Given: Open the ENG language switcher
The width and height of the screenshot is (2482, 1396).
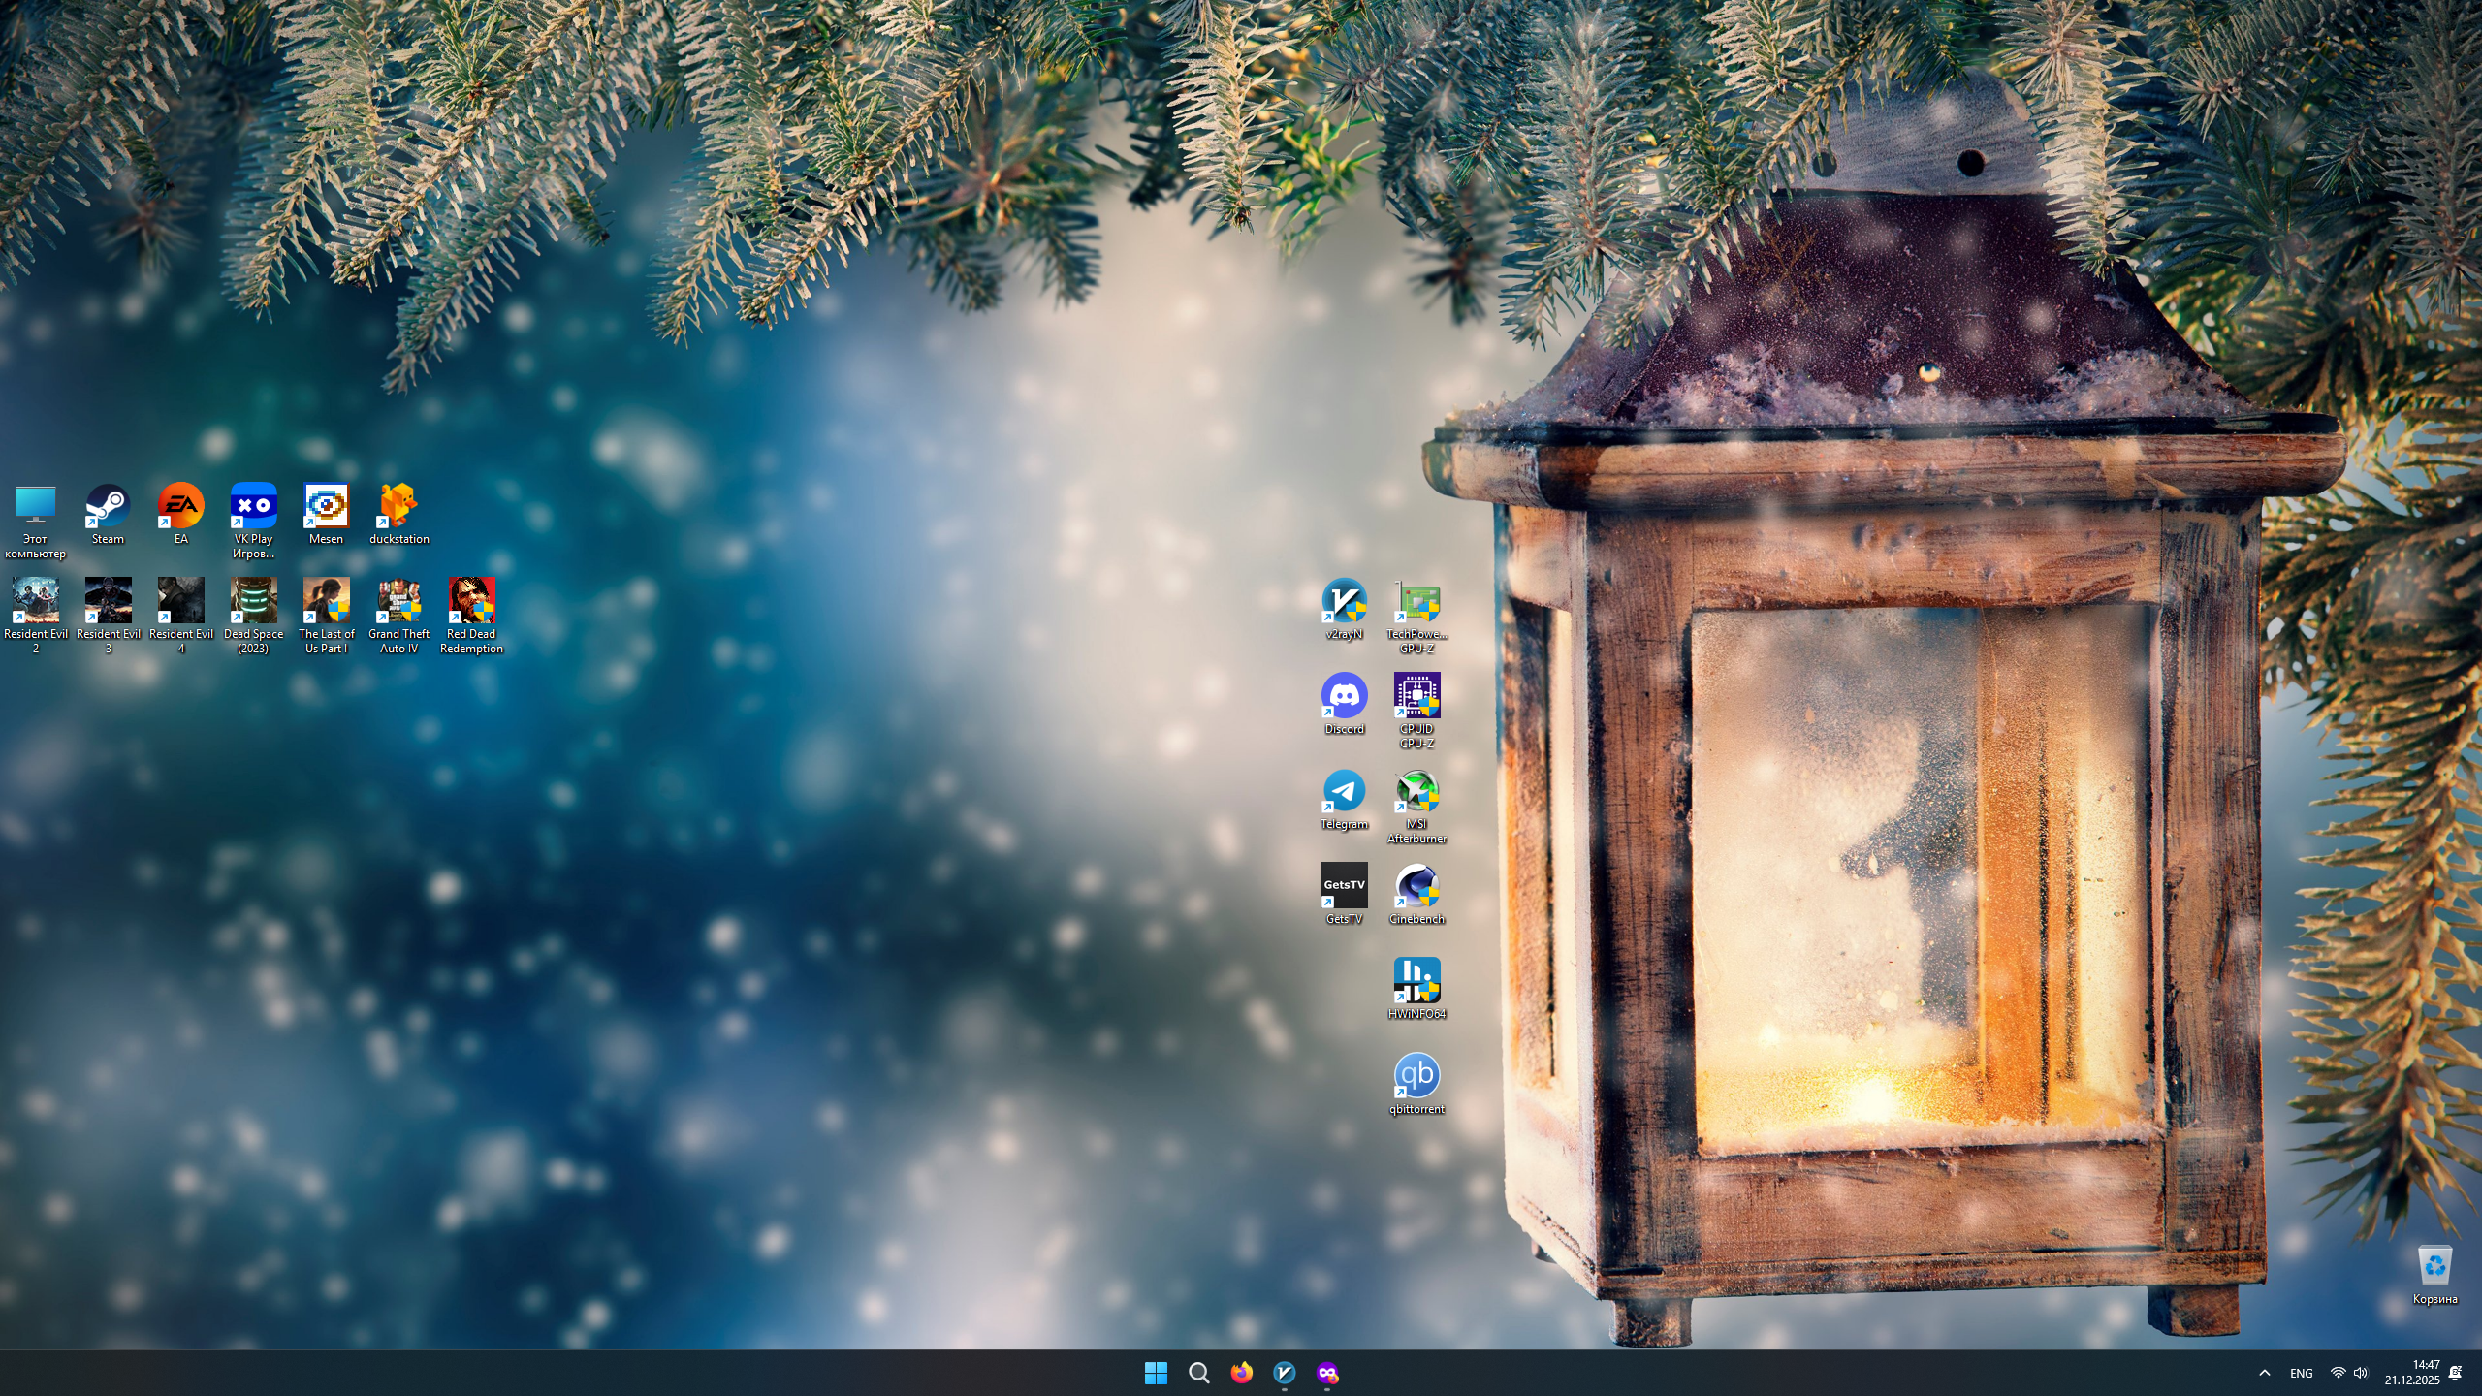Looking at the screenshot, I should [x=2301, y=1373].
